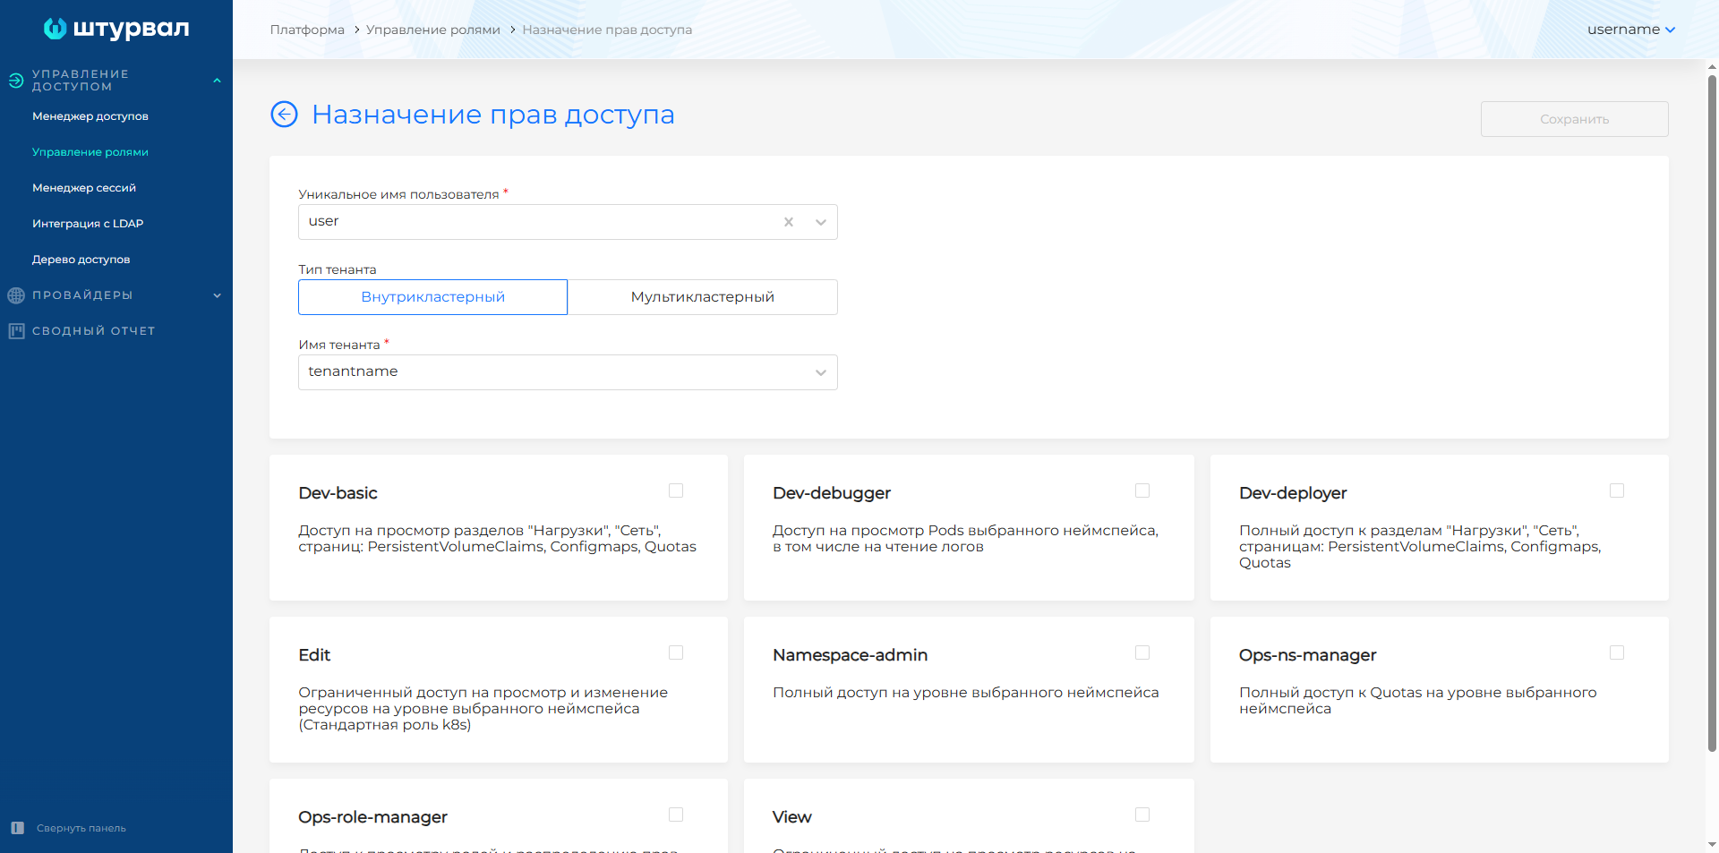Click the Штурвал logo icon
The width and height of the screenshot is (1719, 853).
[x=55, y=29]
